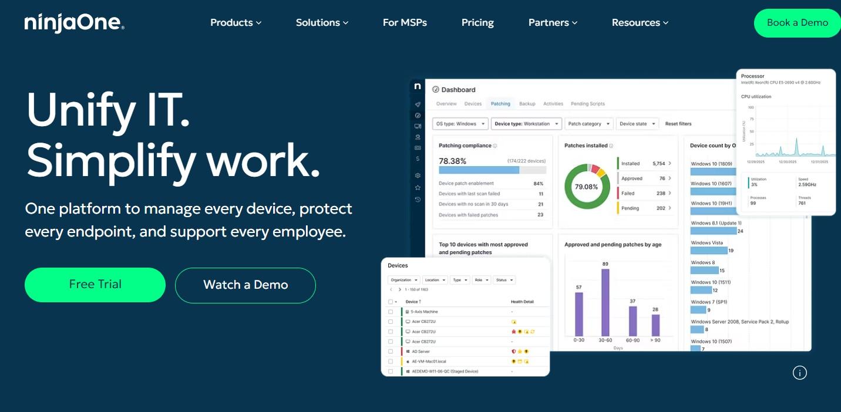Open the Role filter dropdown
This screenshot has width=841, height=412.
[x=482, y=280]
